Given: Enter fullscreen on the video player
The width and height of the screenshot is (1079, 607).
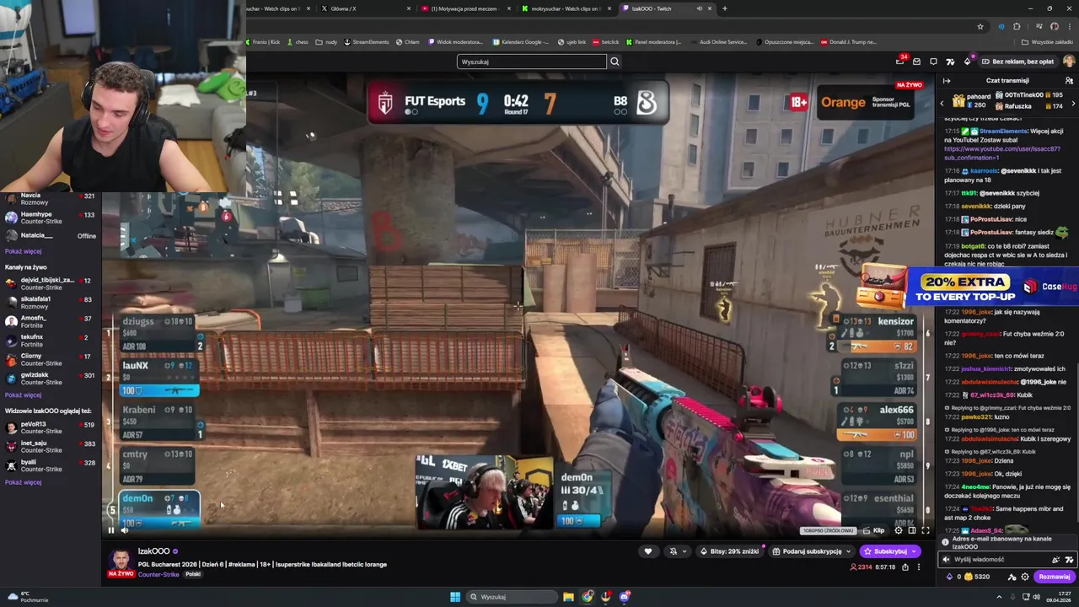Looking at the screenshot, I should click(925, 530).
